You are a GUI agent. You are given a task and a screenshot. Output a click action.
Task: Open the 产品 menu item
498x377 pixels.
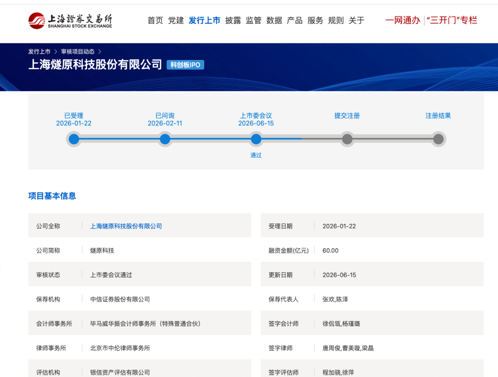point(295,21)
